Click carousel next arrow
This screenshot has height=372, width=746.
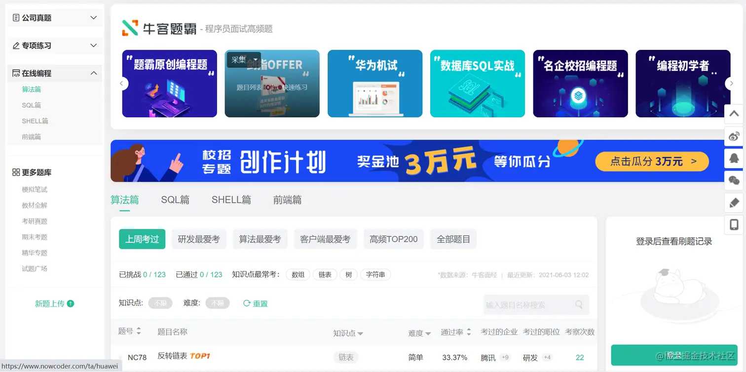pyautogui.click(x=732, y=83)
